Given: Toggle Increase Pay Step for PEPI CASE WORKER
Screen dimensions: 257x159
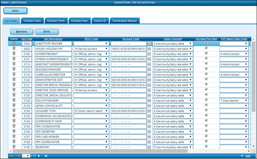Looking at the screenshot, I should [206, 136].
